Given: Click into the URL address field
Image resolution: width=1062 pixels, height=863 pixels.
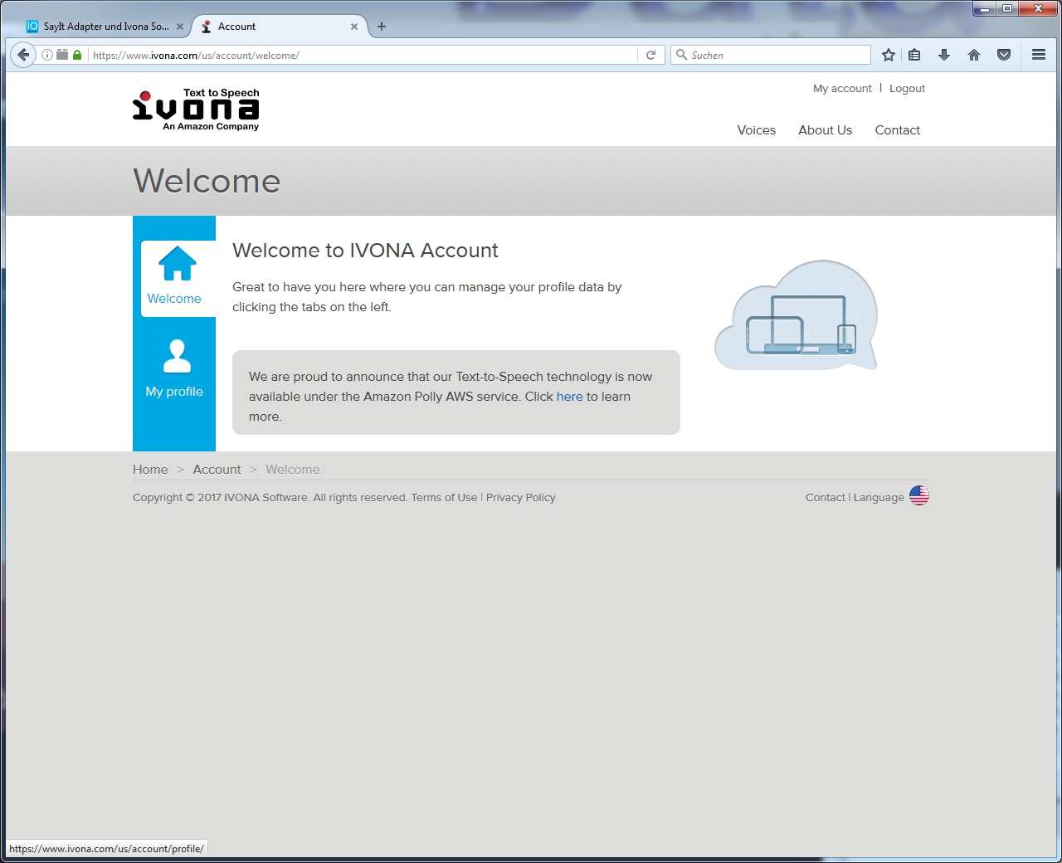Looking at the screenshot, I should click(x=363, y=55).
